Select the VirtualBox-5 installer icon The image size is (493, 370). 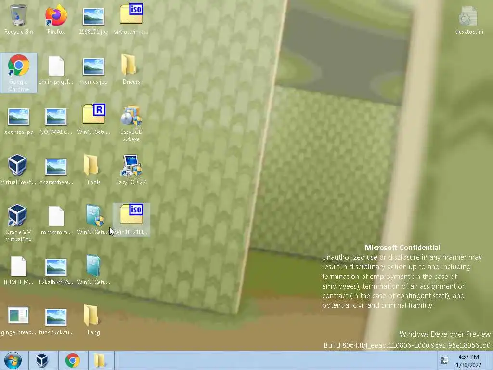pos(18,170)
